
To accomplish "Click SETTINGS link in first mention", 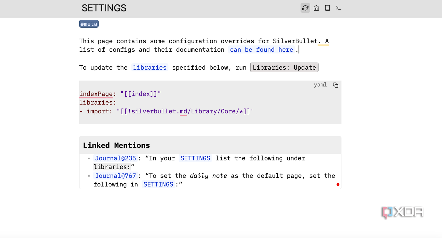I will [x=195, y=158].
